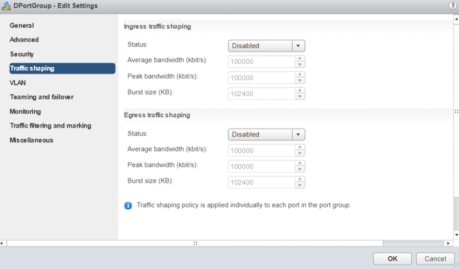Decrease Egress Burst size with down arrow
The width and height of the screenshot is (459, 269).
tap(300, 185)
